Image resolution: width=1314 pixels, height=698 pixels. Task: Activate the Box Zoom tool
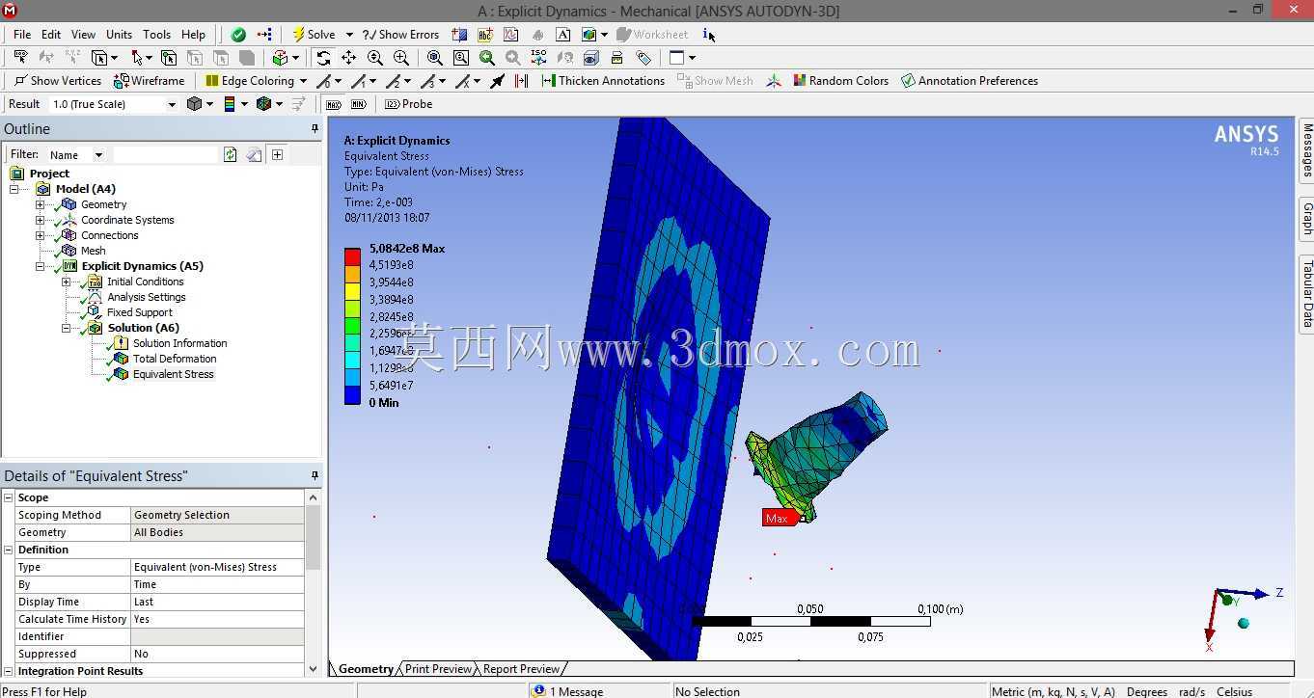tap(401, 58)
